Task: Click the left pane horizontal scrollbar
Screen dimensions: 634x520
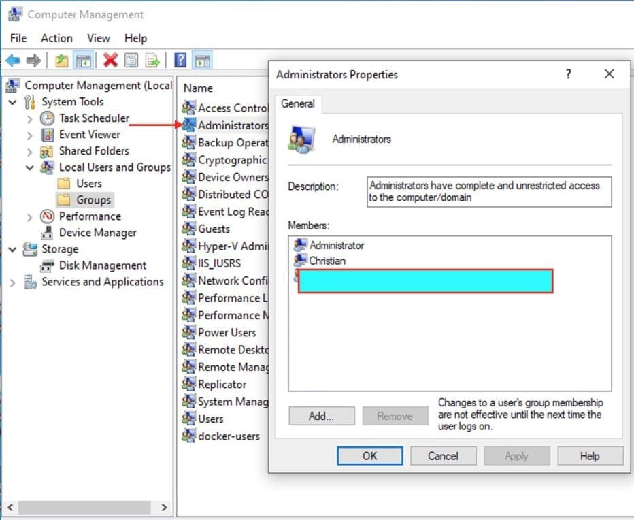Action: (x=84, y=508)
